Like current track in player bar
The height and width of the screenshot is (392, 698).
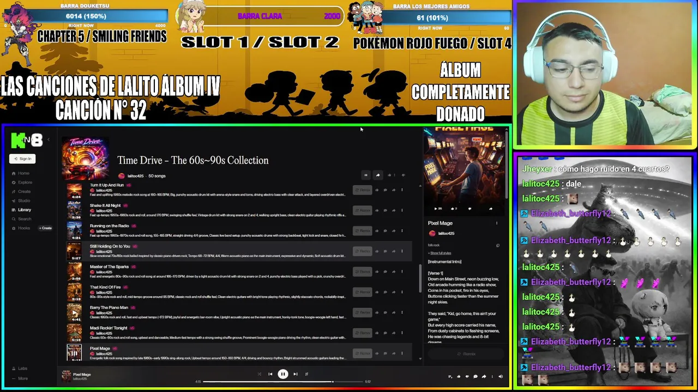click(458, 376)
